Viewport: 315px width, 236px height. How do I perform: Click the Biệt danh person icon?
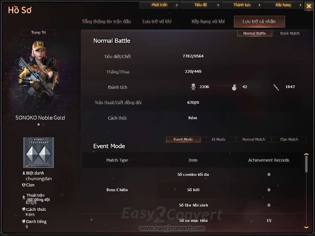click(x=24, y=173)
